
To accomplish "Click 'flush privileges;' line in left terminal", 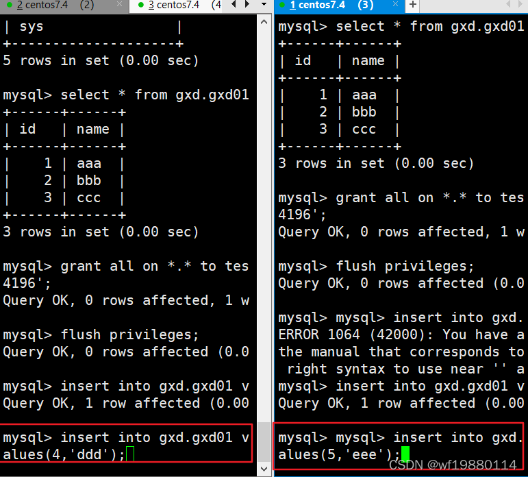I will [x=101, y=334].
